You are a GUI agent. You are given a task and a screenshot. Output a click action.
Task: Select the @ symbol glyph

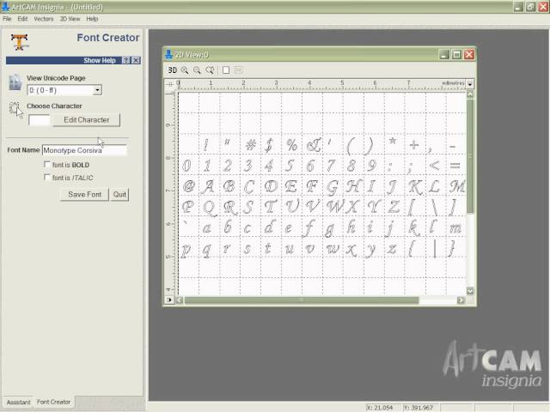point(188,185)
